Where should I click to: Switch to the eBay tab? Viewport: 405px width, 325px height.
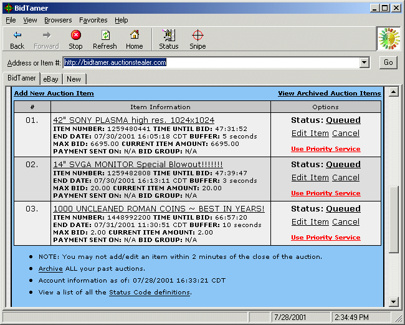[x=51, y=79]
